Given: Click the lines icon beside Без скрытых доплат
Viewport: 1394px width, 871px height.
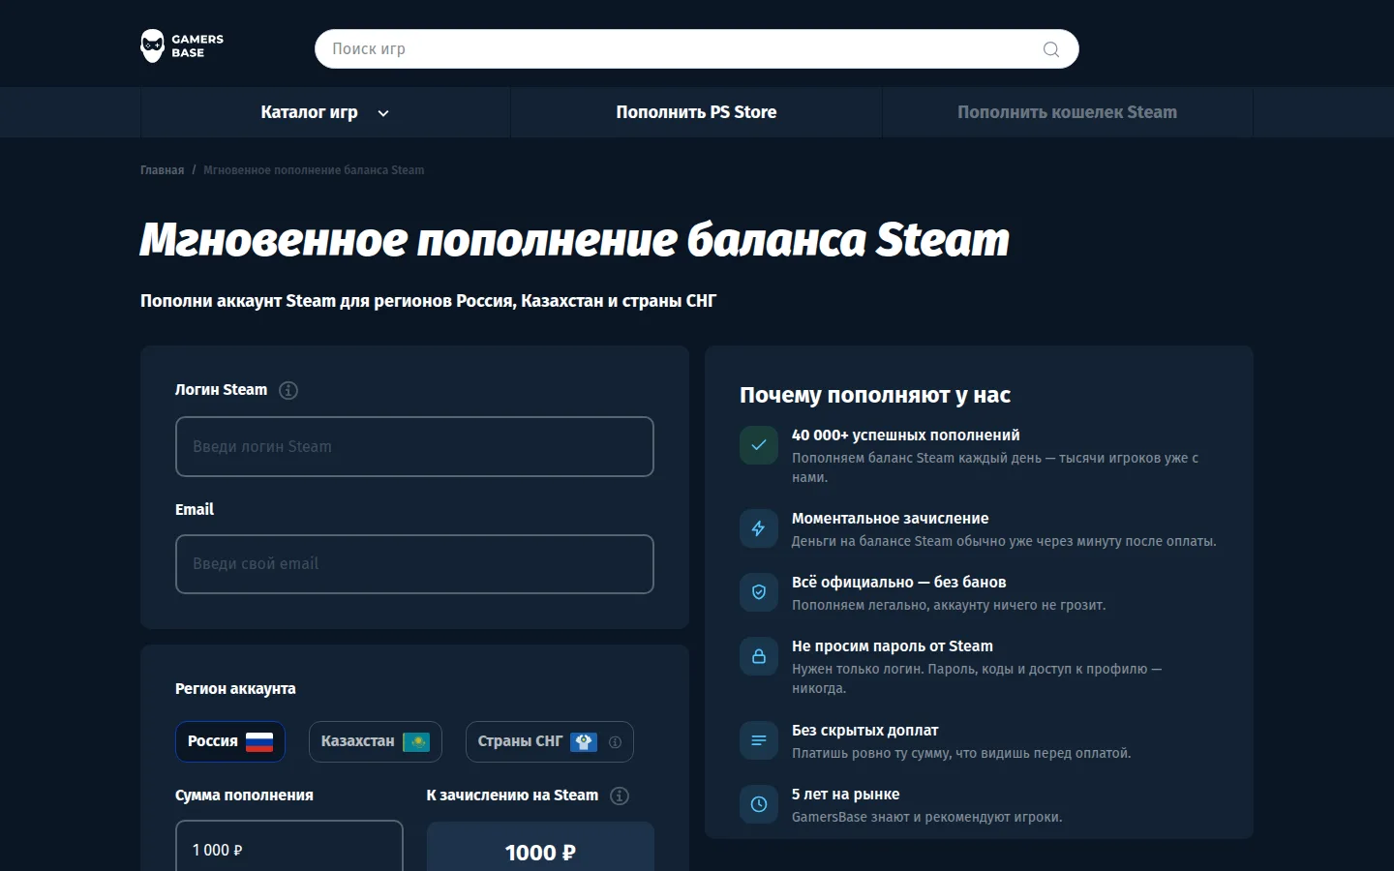Looking at the screenshot, I should [759, 740].
